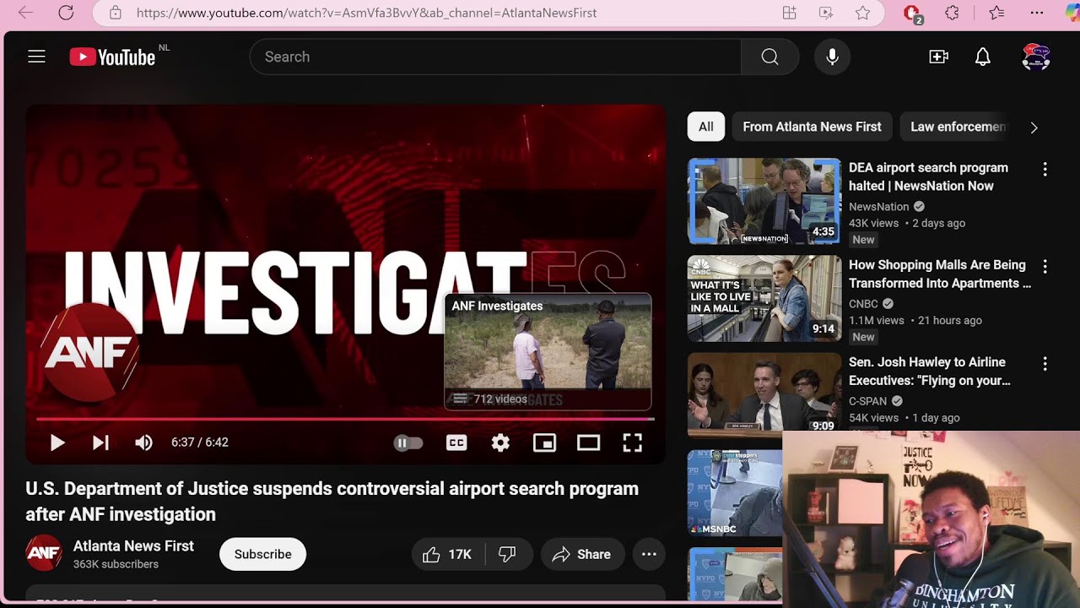Subscribe to Atlanta News First
The height and width of the screenshot is (608, 1080).
[x=262, y=554]
